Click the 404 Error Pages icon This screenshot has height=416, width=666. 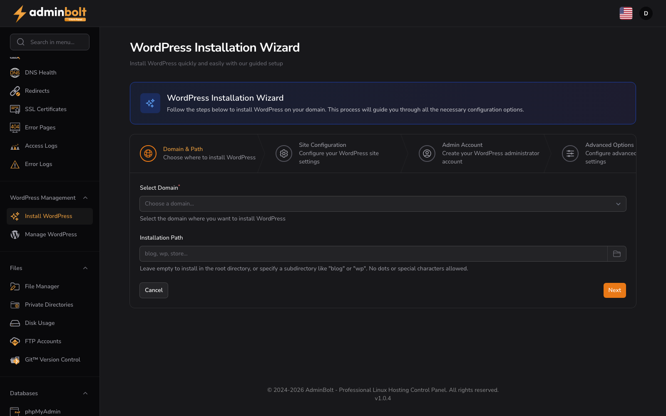[x=15, y=127]
